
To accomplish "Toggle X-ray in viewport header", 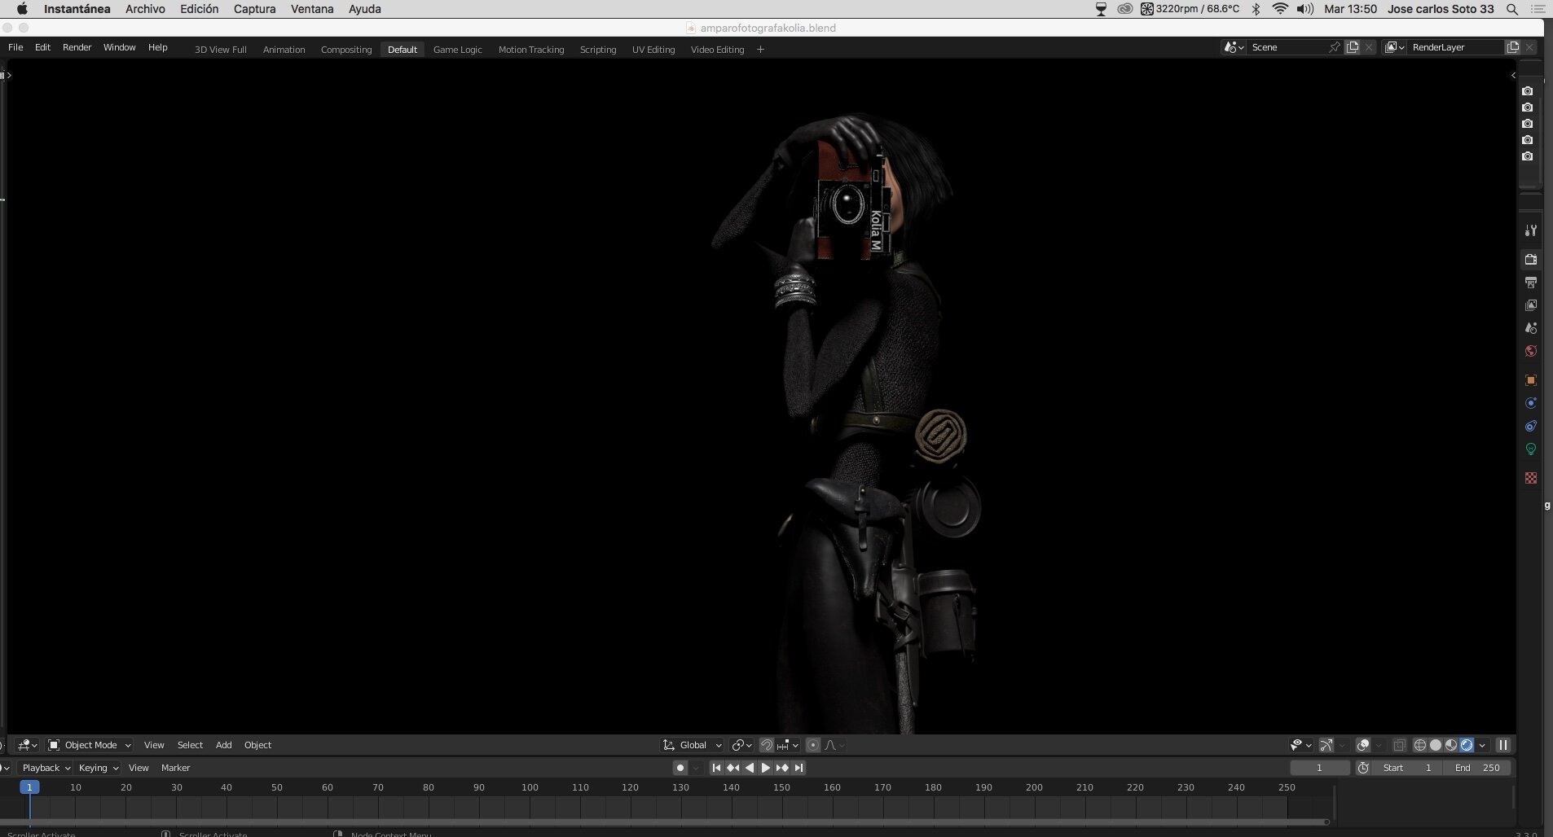I will [1399, 745].
